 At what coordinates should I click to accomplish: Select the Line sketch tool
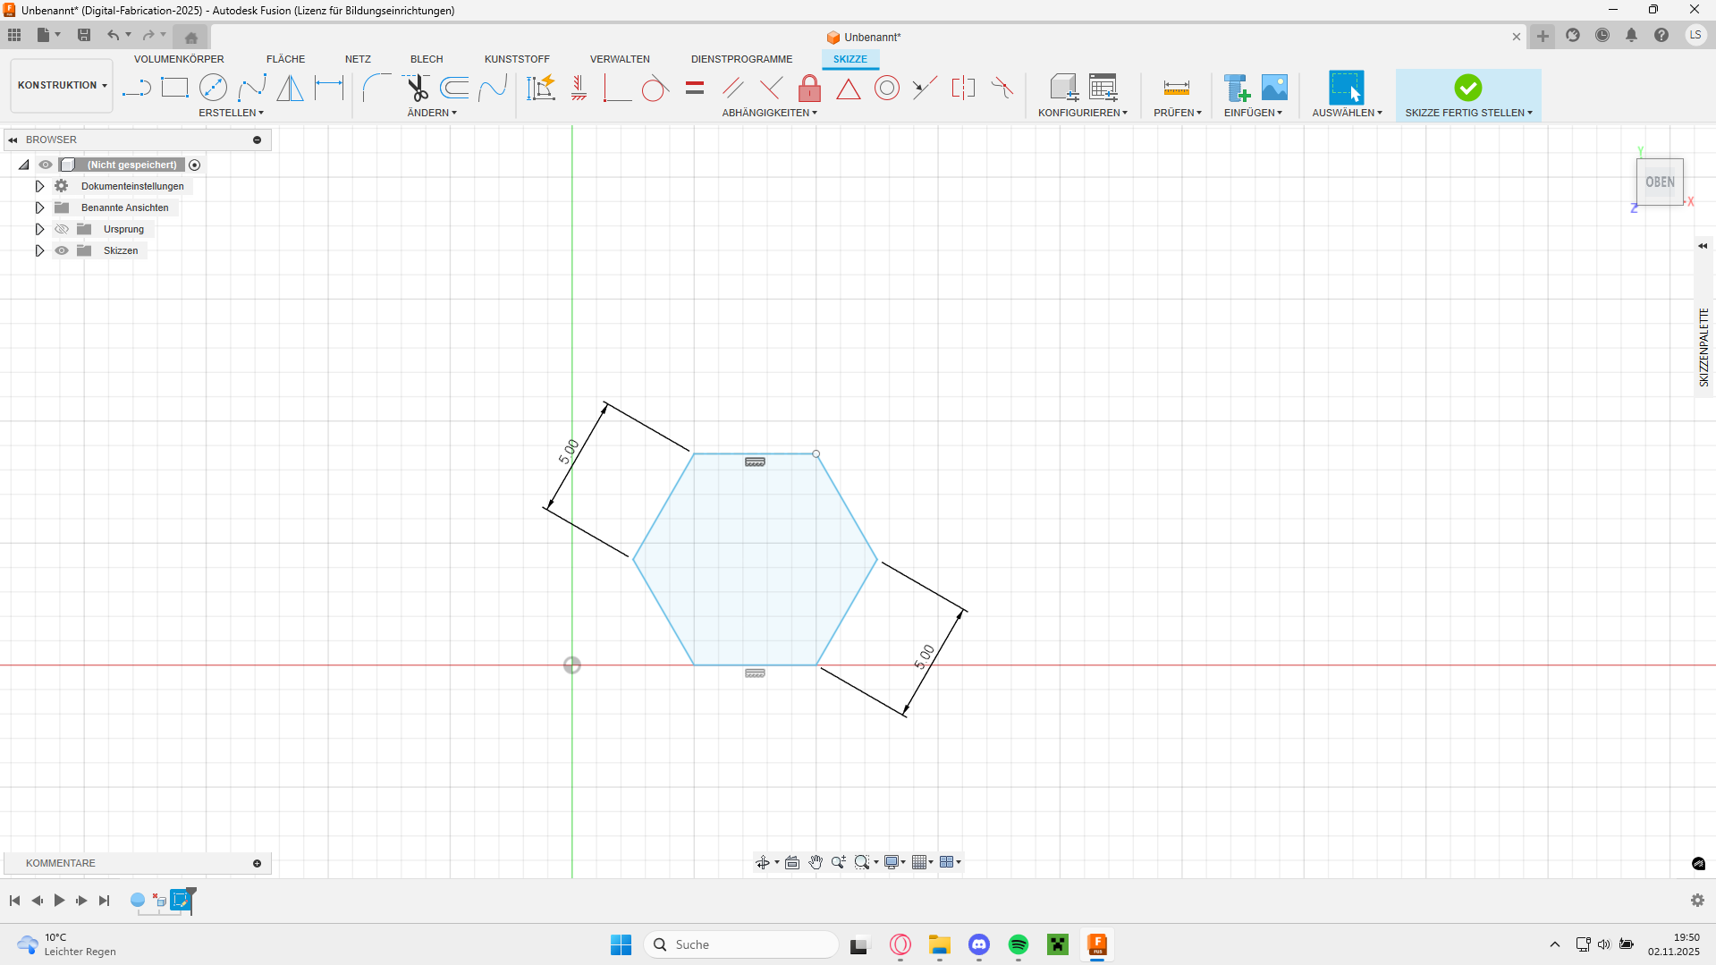136,88
